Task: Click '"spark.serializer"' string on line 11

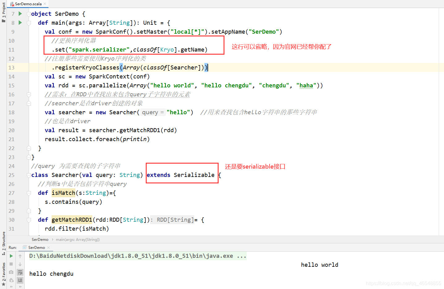Action: click(99, 49)
